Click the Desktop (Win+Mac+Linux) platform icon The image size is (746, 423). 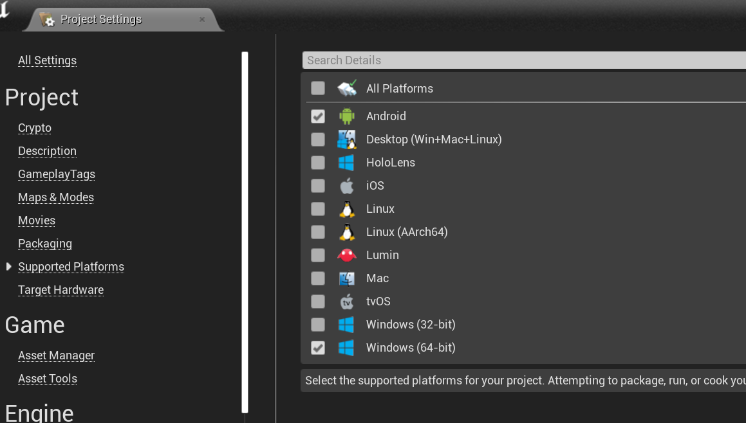pos(346,139)
